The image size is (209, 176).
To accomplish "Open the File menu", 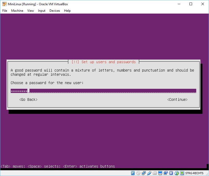I will tap(5, 11).
